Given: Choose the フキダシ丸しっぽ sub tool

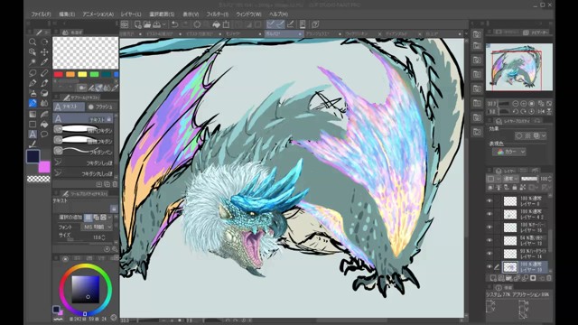Looking at the screenshot, I should click(83, 172).
